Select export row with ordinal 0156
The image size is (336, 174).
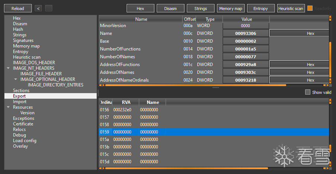(214, 110)
